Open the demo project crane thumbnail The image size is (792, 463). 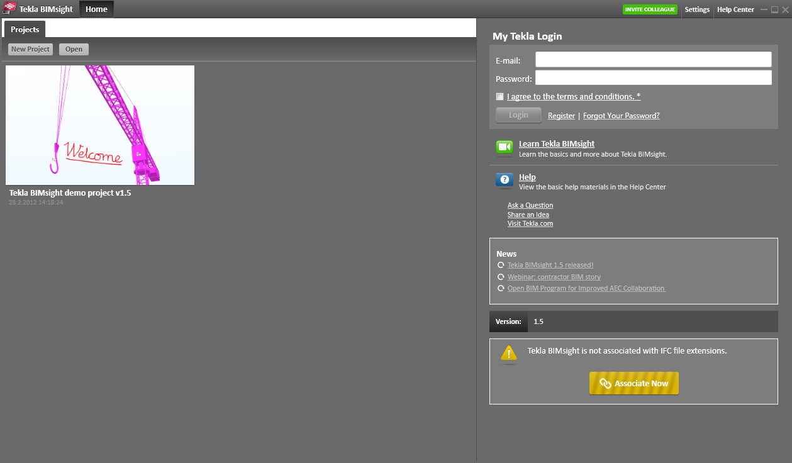pyautogui.click(x=100, y=125)
